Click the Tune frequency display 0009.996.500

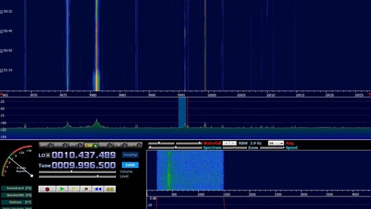pos(83,165)
